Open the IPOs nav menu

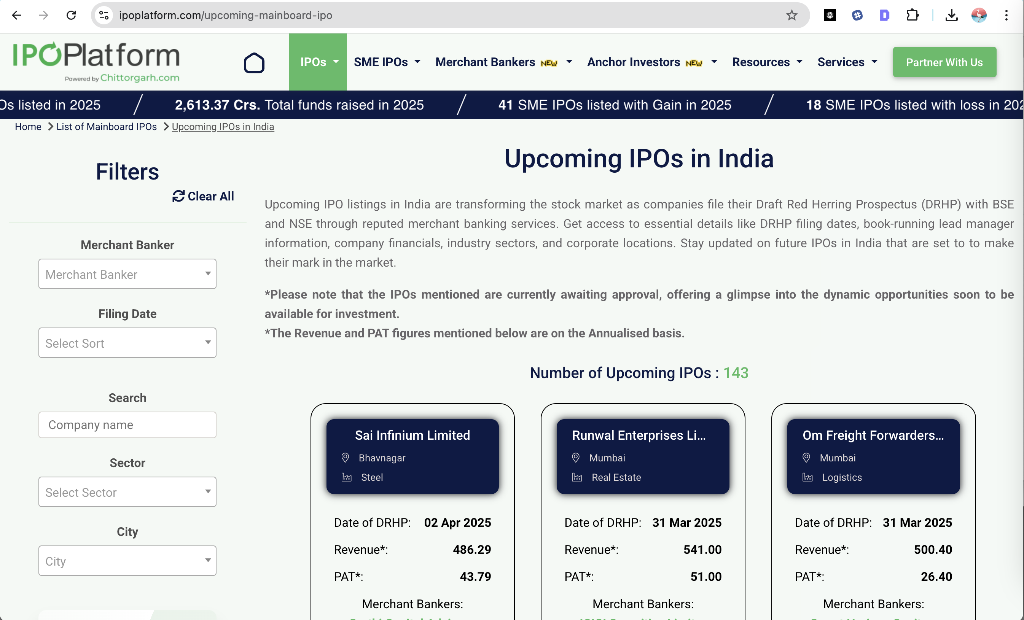(318, 62)
